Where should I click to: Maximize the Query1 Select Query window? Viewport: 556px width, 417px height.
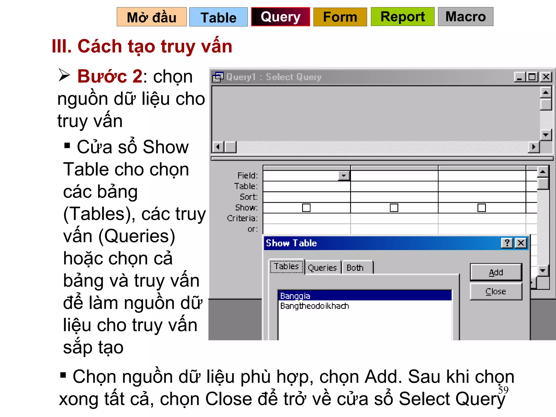532,77
